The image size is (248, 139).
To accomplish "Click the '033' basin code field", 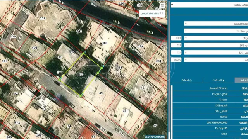I will tap(176, 45).
